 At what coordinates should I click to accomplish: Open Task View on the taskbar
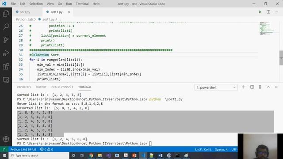click(x=82, y=155)
